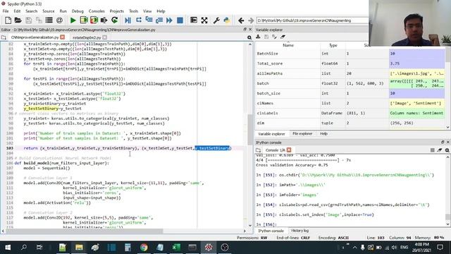Click the batch_size value 10 cell

tap(416, 93)
